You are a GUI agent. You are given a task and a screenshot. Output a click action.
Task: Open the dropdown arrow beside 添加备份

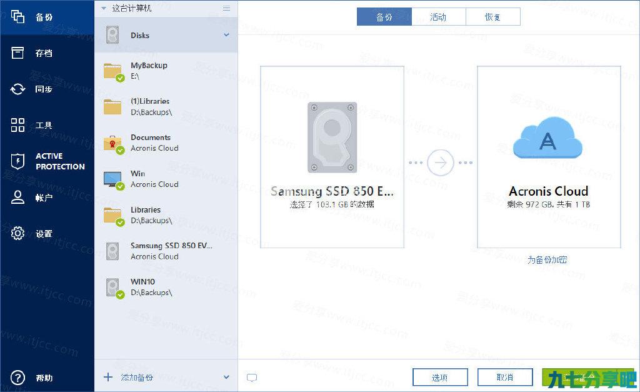[x=226, y=377]
